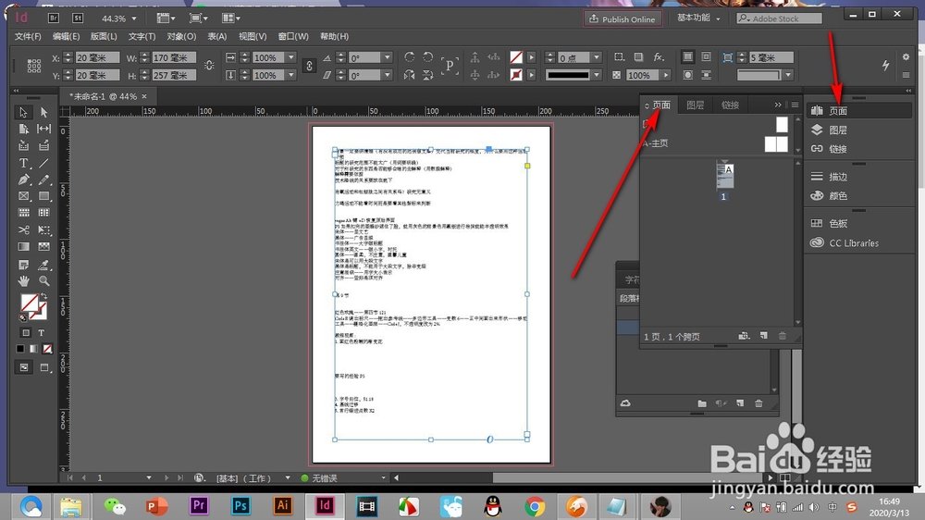
Task: Select the Type tool
Action: [24, 163]
